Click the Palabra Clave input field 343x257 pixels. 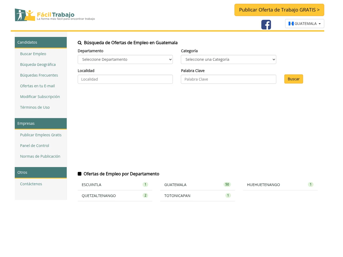point(229,79)
